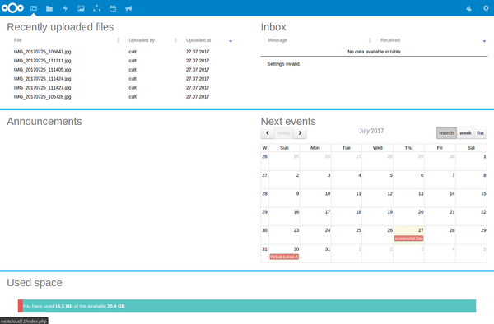Switch calendar to week view
The height and width of the screenshot is (324, 494).
click(466, 133)
